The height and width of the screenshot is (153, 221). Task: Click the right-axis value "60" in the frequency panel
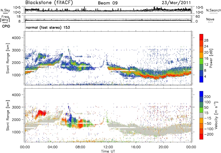point(198,17)
